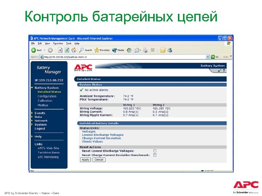Collapse the Battery System menu arrow
The height and width of the screenshot is (196, 262).
pyautogui.click(x=32, y=88)
